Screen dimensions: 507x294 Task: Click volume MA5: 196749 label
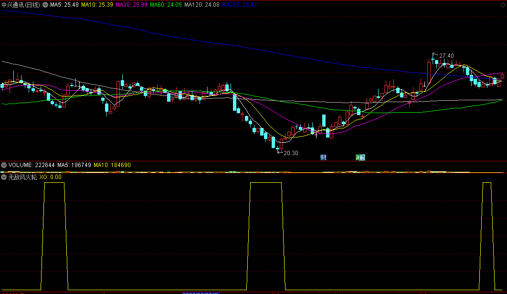pyautogui.click(x=74, y=165)
